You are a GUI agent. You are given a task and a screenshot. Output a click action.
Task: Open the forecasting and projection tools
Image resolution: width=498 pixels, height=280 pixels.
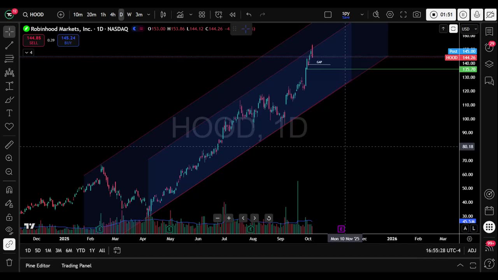(x=9, y=86)
